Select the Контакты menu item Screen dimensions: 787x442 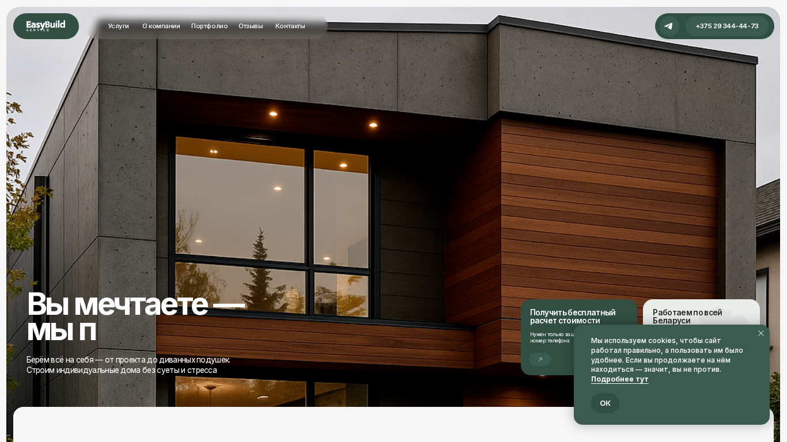pos(290,26)
